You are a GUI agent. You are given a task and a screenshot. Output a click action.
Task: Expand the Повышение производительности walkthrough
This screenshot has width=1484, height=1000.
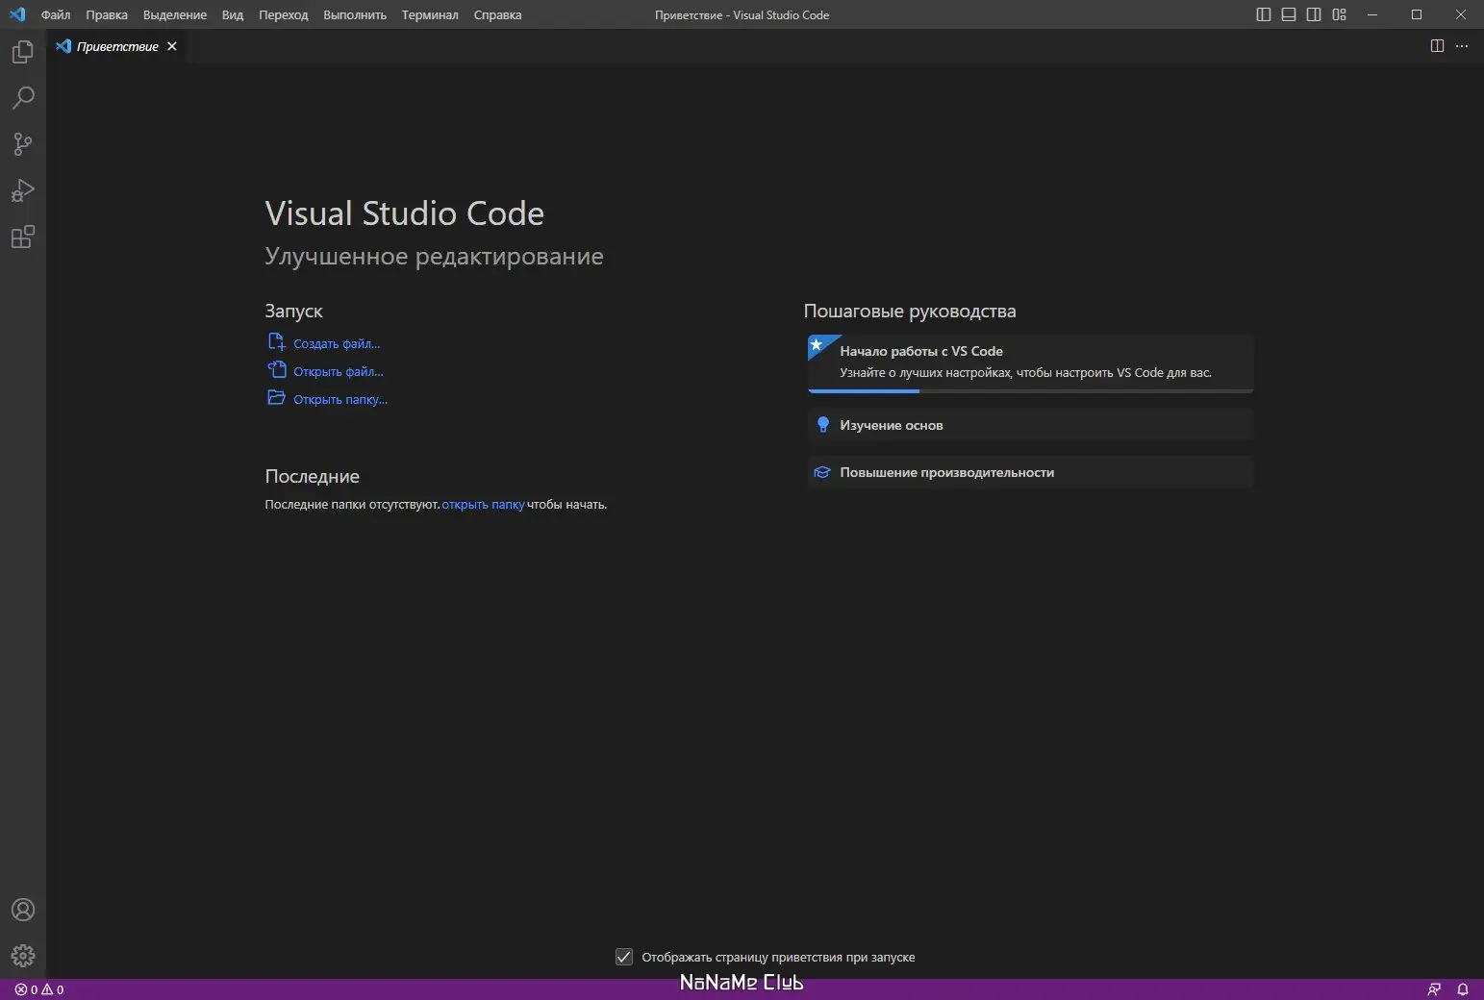pos(946,472)
